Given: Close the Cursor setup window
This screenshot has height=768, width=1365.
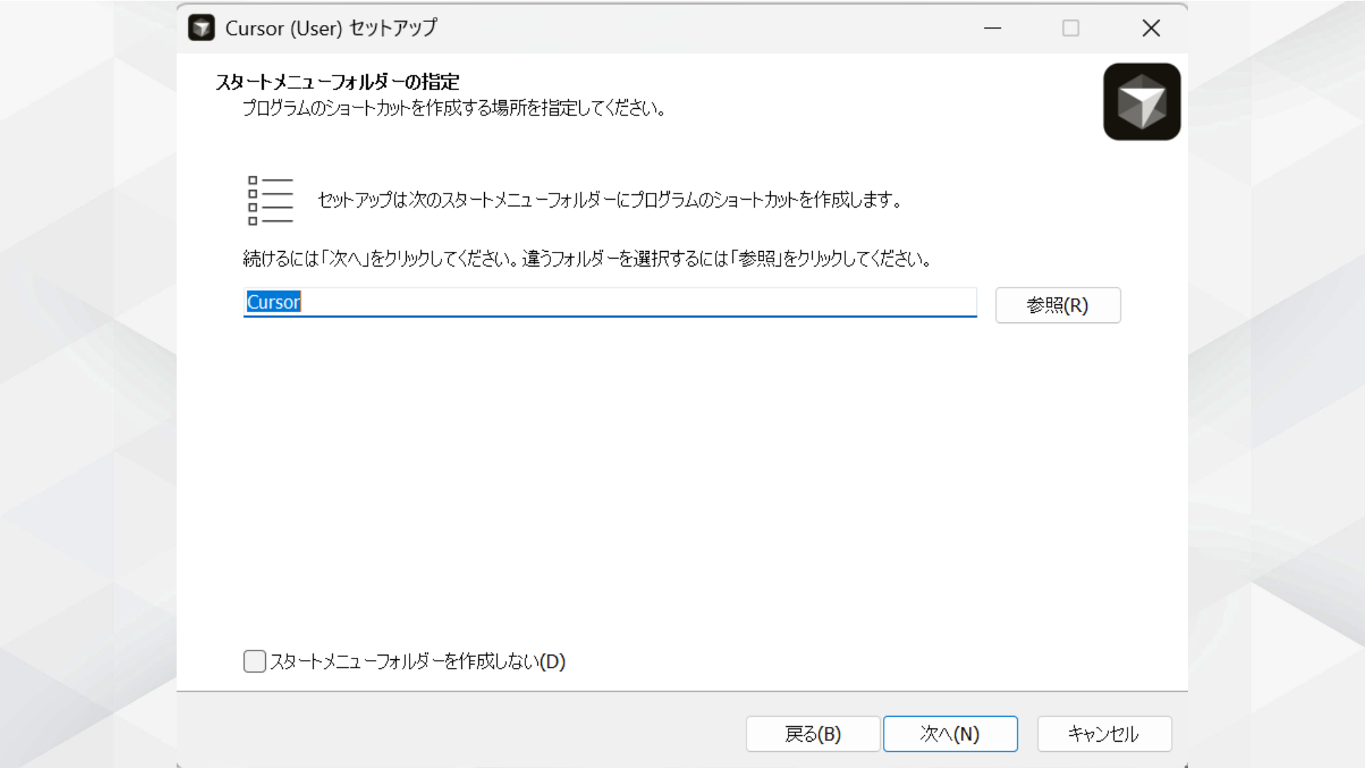Looking at the screenshot, I should tap(1151, 28).
